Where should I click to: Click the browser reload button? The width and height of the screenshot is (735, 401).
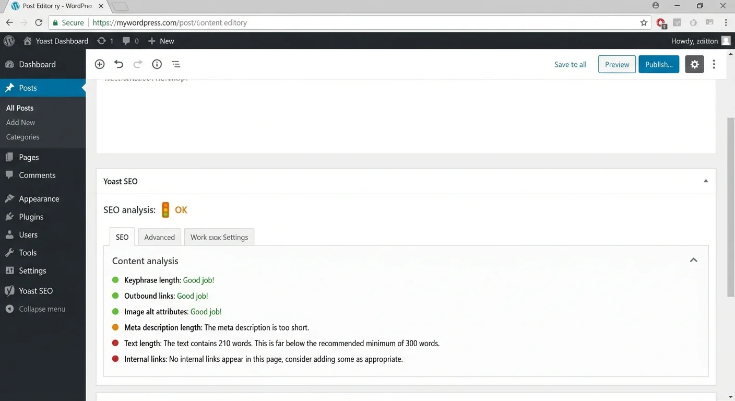pos(39,22)
